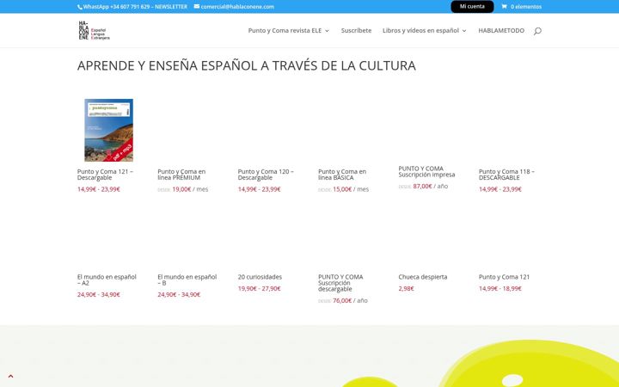
Task: Open PUNTO Y COMA Suscripción impresa product
Action: click(426, 171)
